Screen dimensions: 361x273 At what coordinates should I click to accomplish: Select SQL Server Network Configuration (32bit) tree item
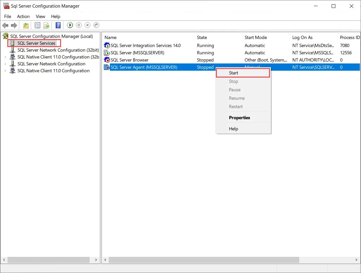point(58,50)
